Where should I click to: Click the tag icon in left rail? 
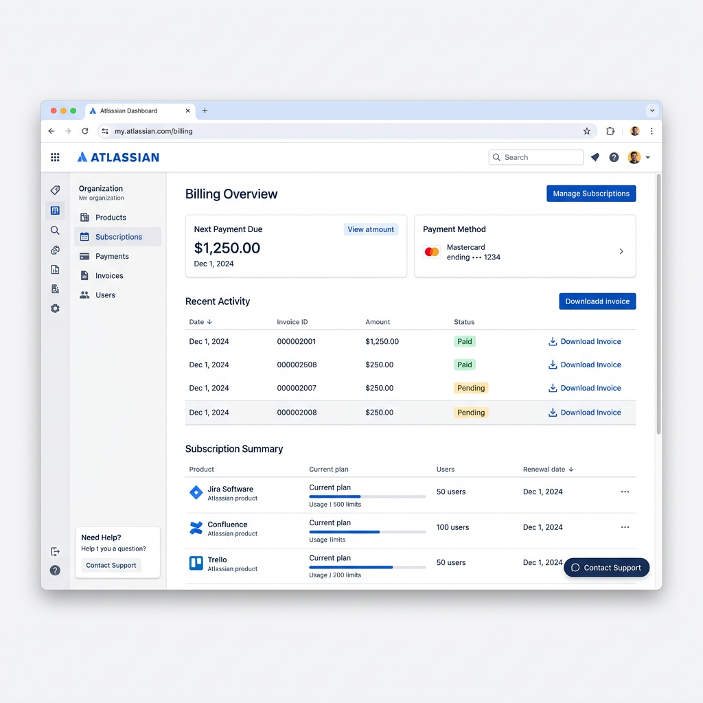pos(55,190)
